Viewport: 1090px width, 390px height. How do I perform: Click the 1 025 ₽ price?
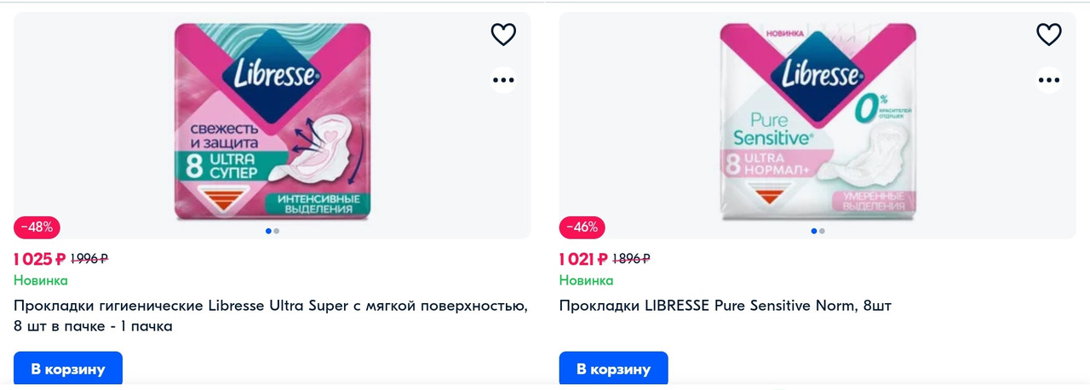pyautogui.click(x=39, y=259)
